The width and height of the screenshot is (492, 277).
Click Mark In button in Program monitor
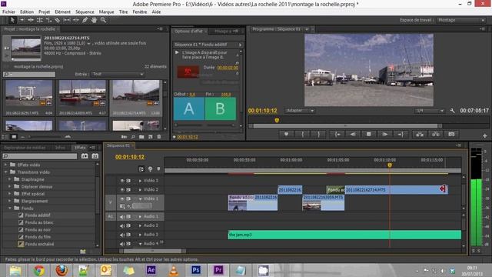[302, 134]
